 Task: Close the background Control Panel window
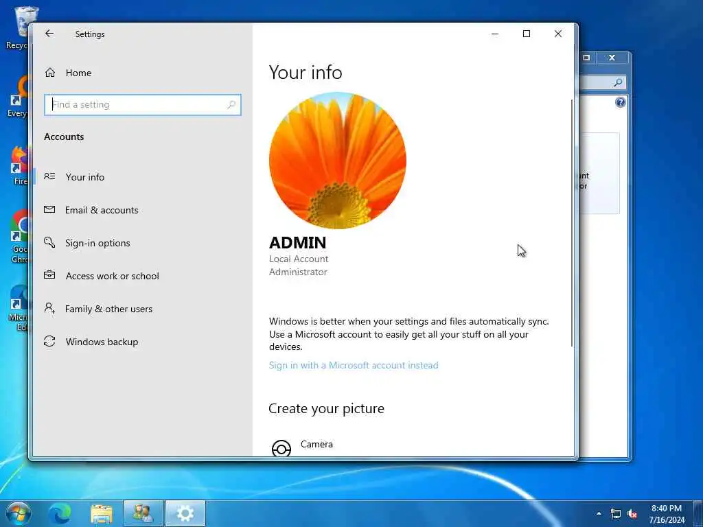pyautogui.click(x=612, y=58)
